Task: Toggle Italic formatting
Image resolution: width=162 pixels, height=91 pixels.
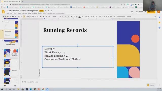Action: (x=74, y=16)
